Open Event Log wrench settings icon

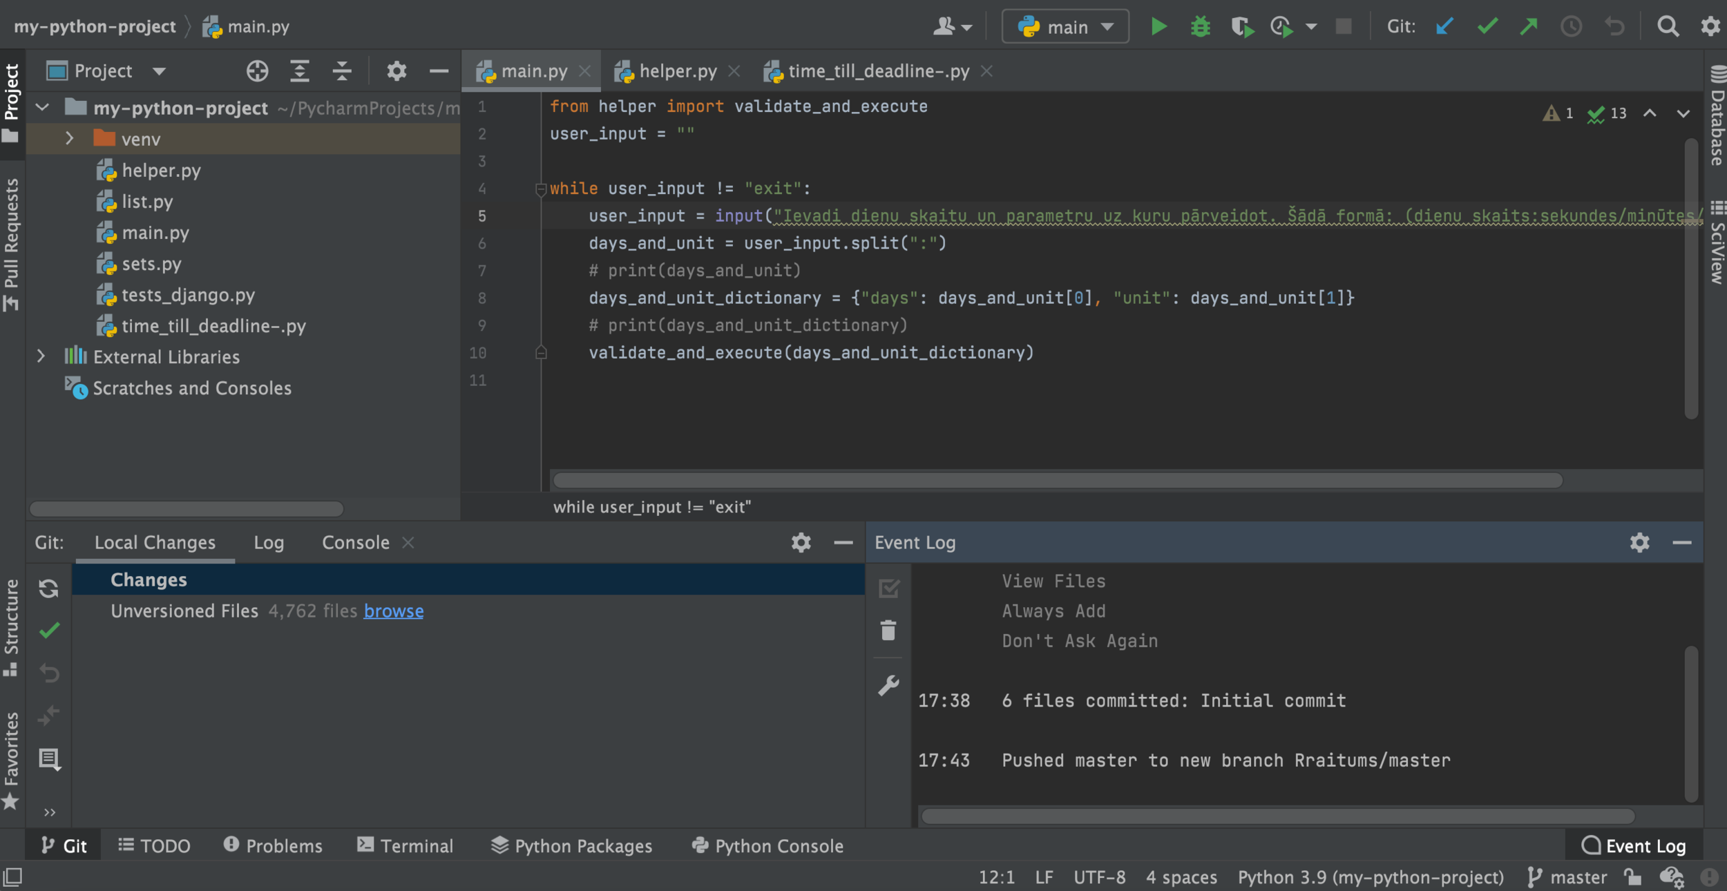pyautogui.click(x=888, y=685)
